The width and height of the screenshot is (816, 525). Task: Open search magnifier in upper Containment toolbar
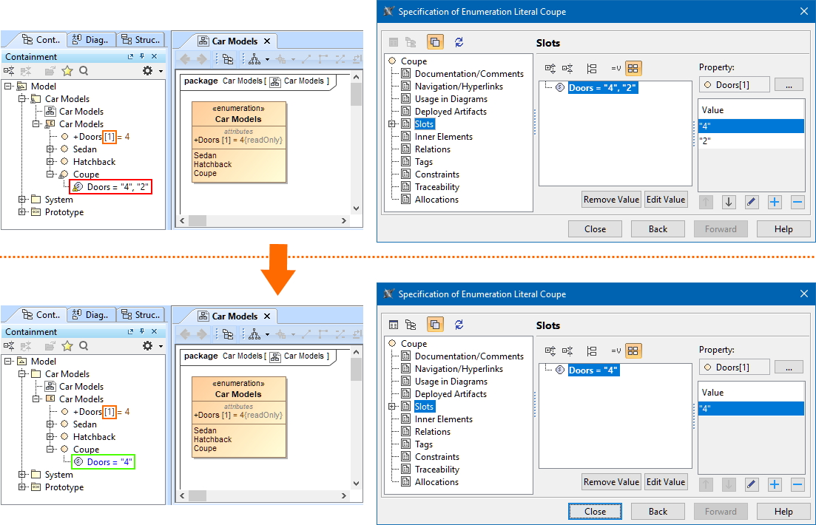point(84,71)
